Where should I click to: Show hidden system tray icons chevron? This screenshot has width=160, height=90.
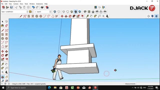point(132,88)
